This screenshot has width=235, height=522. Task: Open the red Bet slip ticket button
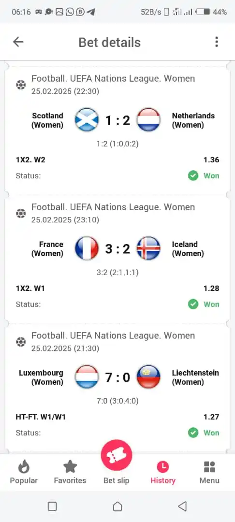coord(117,455)
